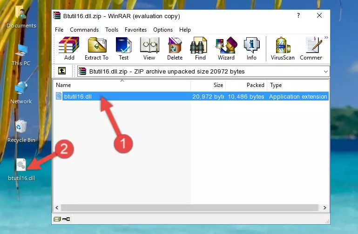358x234 pixels.
Task: Close the WinRAR window
Action: coord(319,15)
